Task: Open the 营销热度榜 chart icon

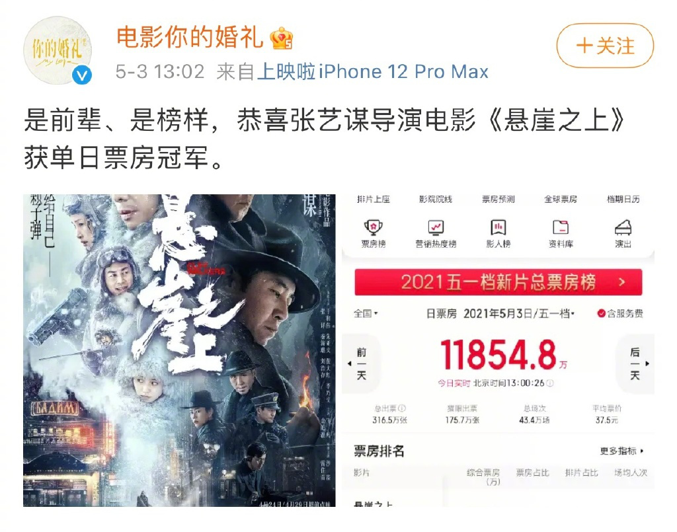Action: pos(436,227)
